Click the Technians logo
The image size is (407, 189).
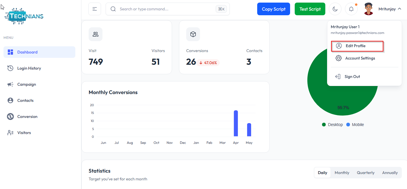pyautogui.click(x=24, y=16)
